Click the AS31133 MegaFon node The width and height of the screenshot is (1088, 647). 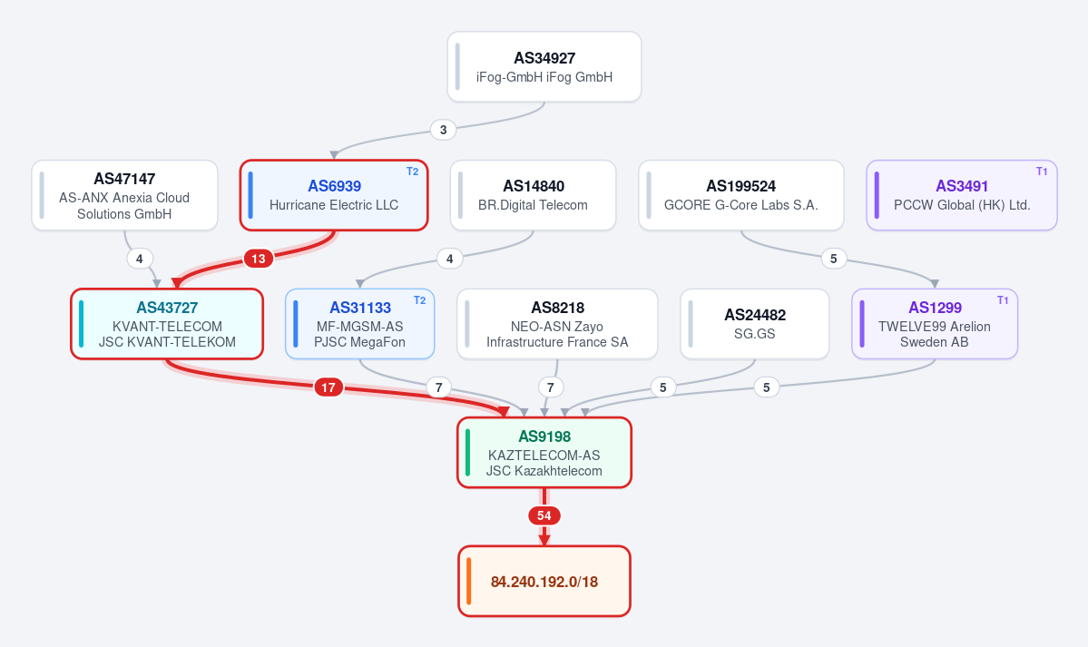pos(359,324)
